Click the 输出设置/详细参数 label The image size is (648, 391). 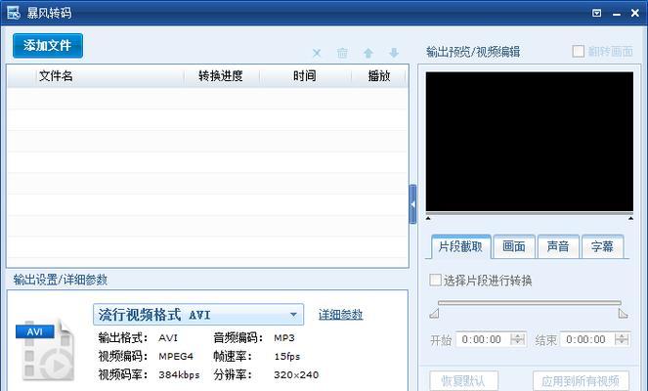pos(61,280)
